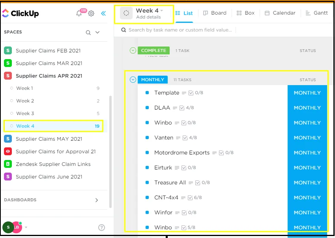Click Vanten's blue status square
Image resolution: width=335 pixels, height=238 pixels.
point(147,138)
